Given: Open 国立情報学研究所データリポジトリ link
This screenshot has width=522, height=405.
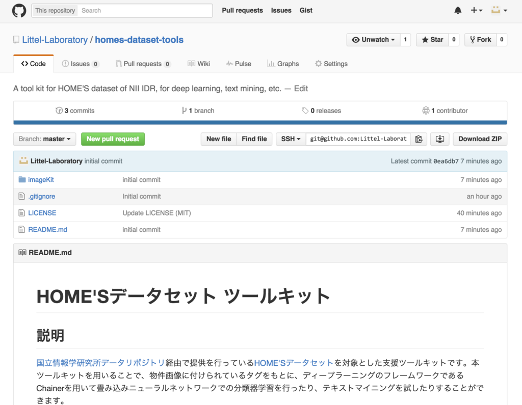Looking at the screenshot, I should point(100,363).
